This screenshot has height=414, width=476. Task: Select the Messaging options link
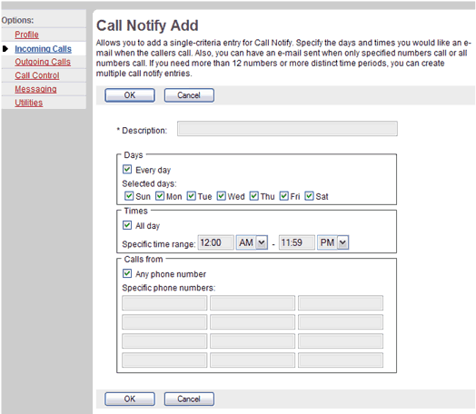pyautogui.click(x=35, y=89)
